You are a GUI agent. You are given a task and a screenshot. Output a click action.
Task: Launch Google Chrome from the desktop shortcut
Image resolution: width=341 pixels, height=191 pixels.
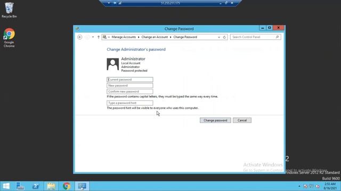click(9, 38)
